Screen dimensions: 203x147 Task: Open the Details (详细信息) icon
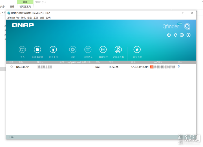[x=88, y=50]
